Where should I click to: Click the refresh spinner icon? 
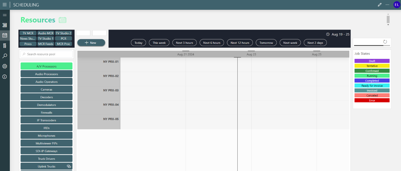pos(385,42)
